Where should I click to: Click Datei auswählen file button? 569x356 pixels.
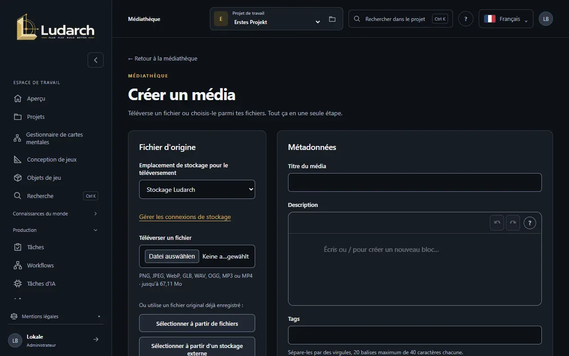172,256
